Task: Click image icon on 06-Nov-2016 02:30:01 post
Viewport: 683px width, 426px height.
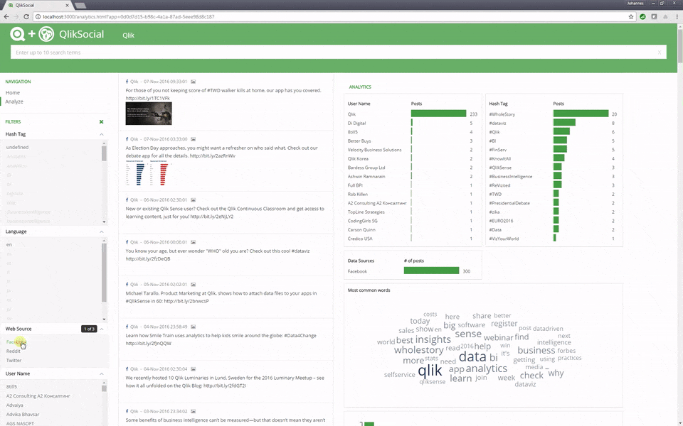Action: click(x=193, y=200)
